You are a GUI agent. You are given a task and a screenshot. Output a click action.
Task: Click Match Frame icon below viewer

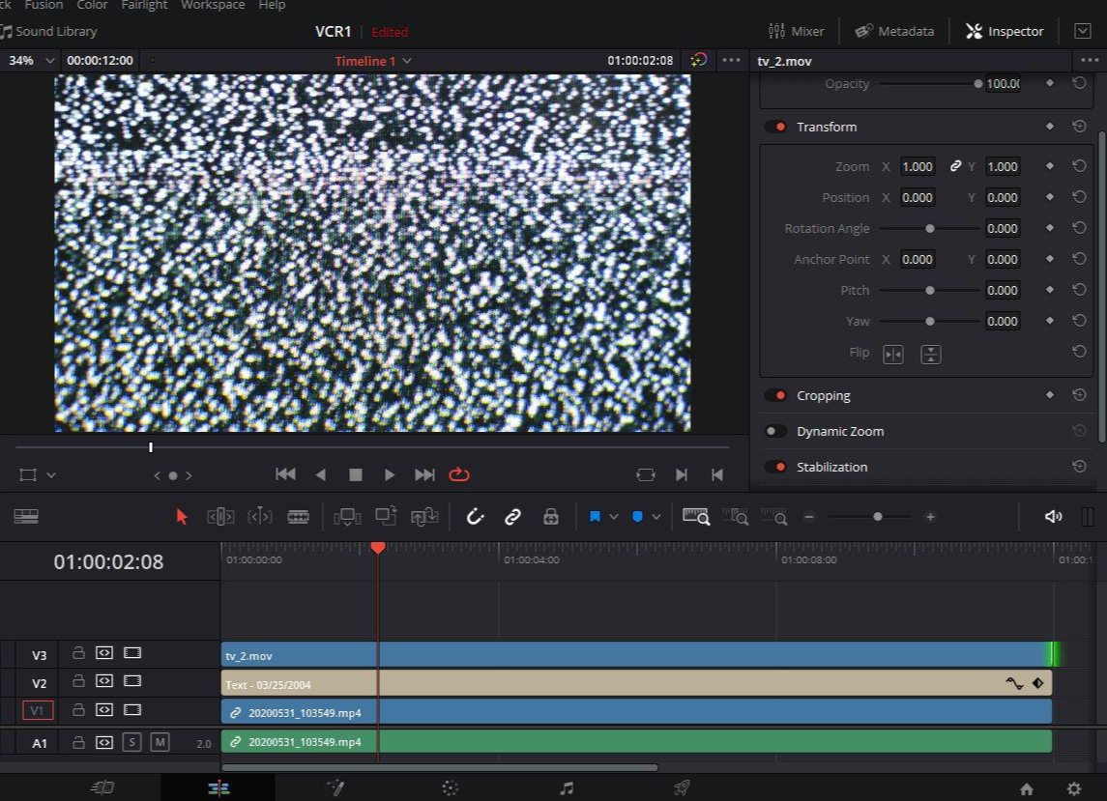tap(645, 475)
